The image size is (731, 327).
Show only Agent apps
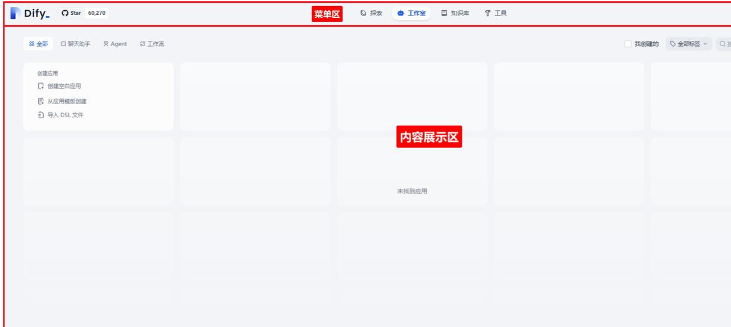click(x=115, y=44)
